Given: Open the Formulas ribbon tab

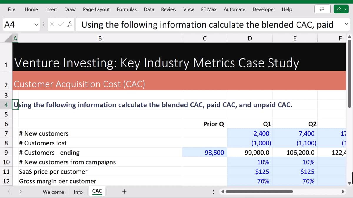Looking at the screenshot, I should click(x=127, y=9).
